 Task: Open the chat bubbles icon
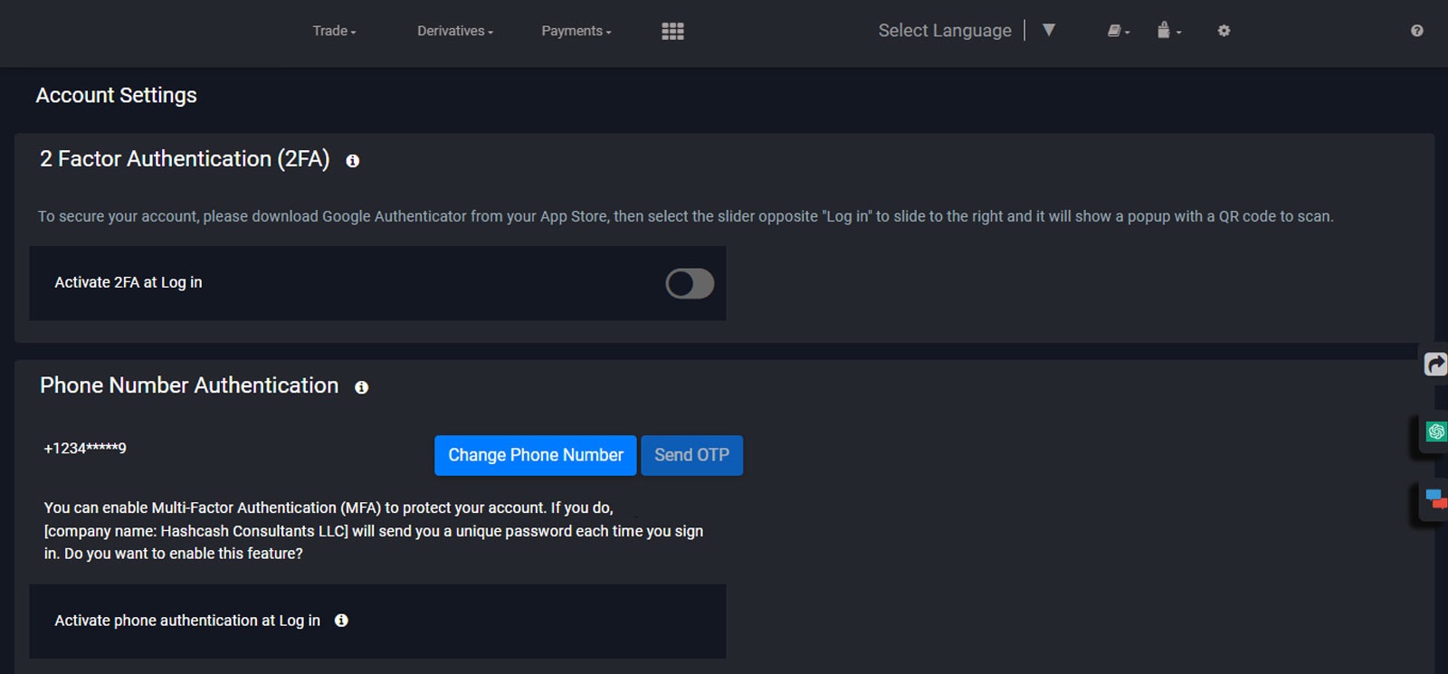point(1436,498)
